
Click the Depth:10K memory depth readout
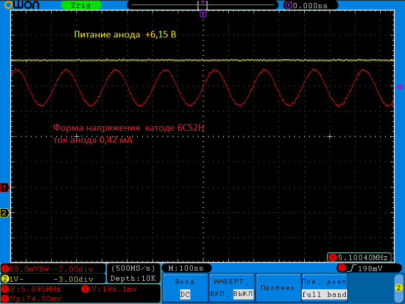[133, 278]
